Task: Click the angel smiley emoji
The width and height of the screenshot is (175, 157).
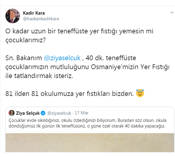Action: pos(140,93)
